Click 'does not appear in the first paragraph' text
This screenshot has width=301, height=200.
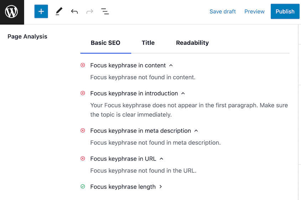click(205, 105)
